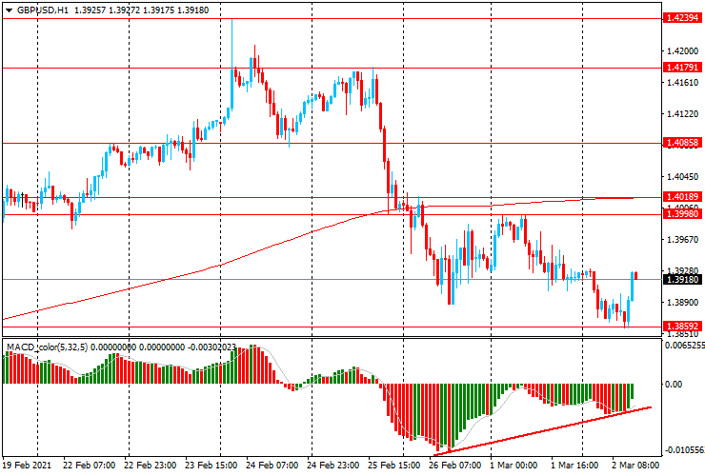Click the 24 Feb 23:00 time label
Screen dimensions: 705x476
(x=333, y=465)
